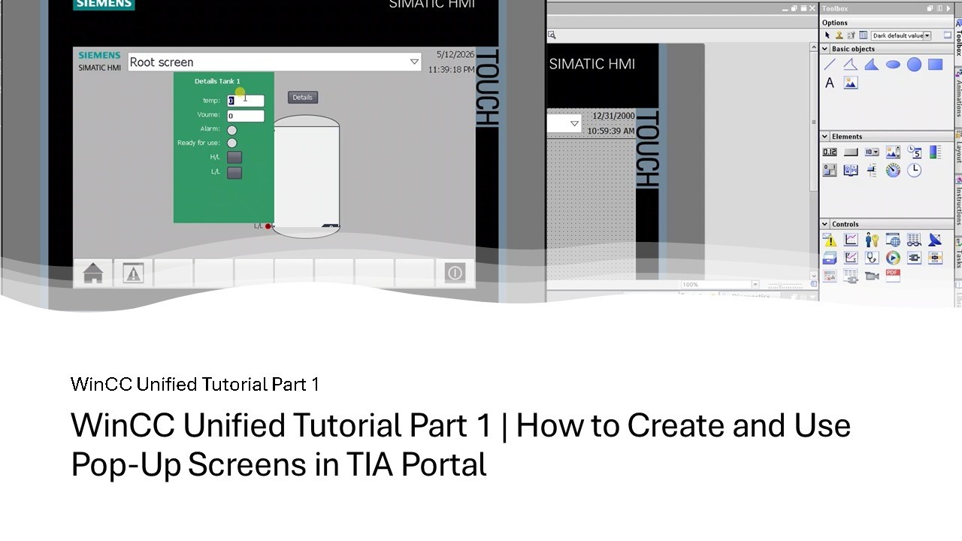Switch to the Animations side tab
Image resolution: width=962 pixels, height=541 pixels.
(x=958, y=94)
